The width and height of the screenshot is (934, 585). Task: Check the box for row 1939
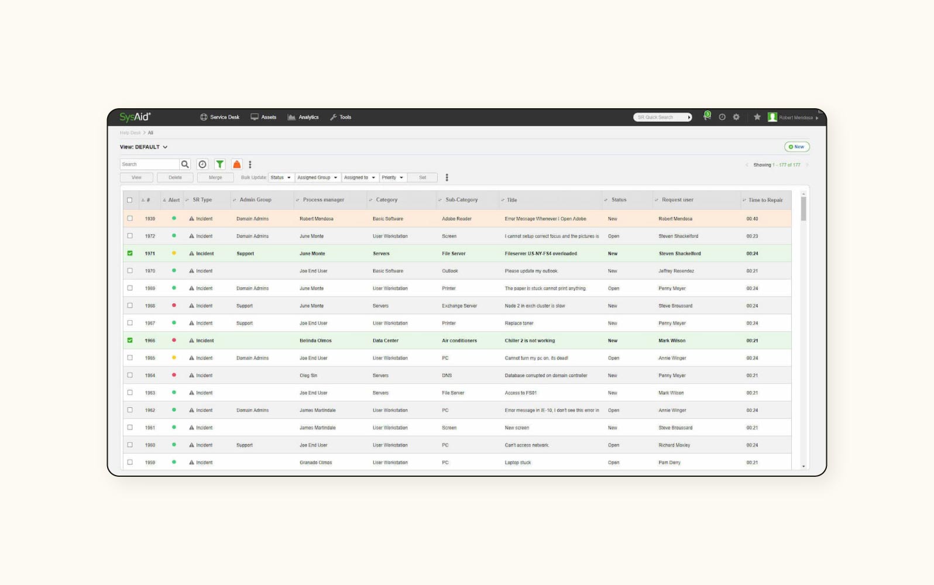pos(130,218)
